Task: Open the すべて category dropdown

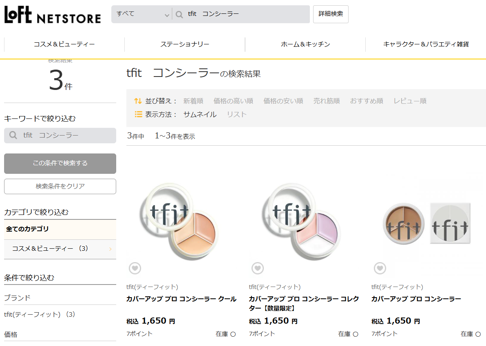Action: [x=141, y=14]
